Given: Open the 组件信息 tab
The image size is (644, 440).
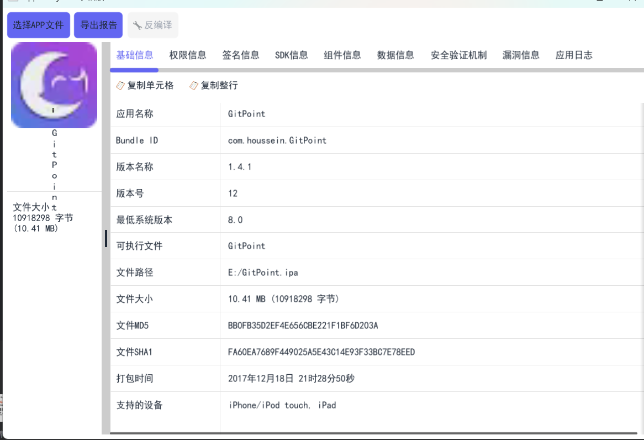Looking at the screenshot, I should (342, 55).
